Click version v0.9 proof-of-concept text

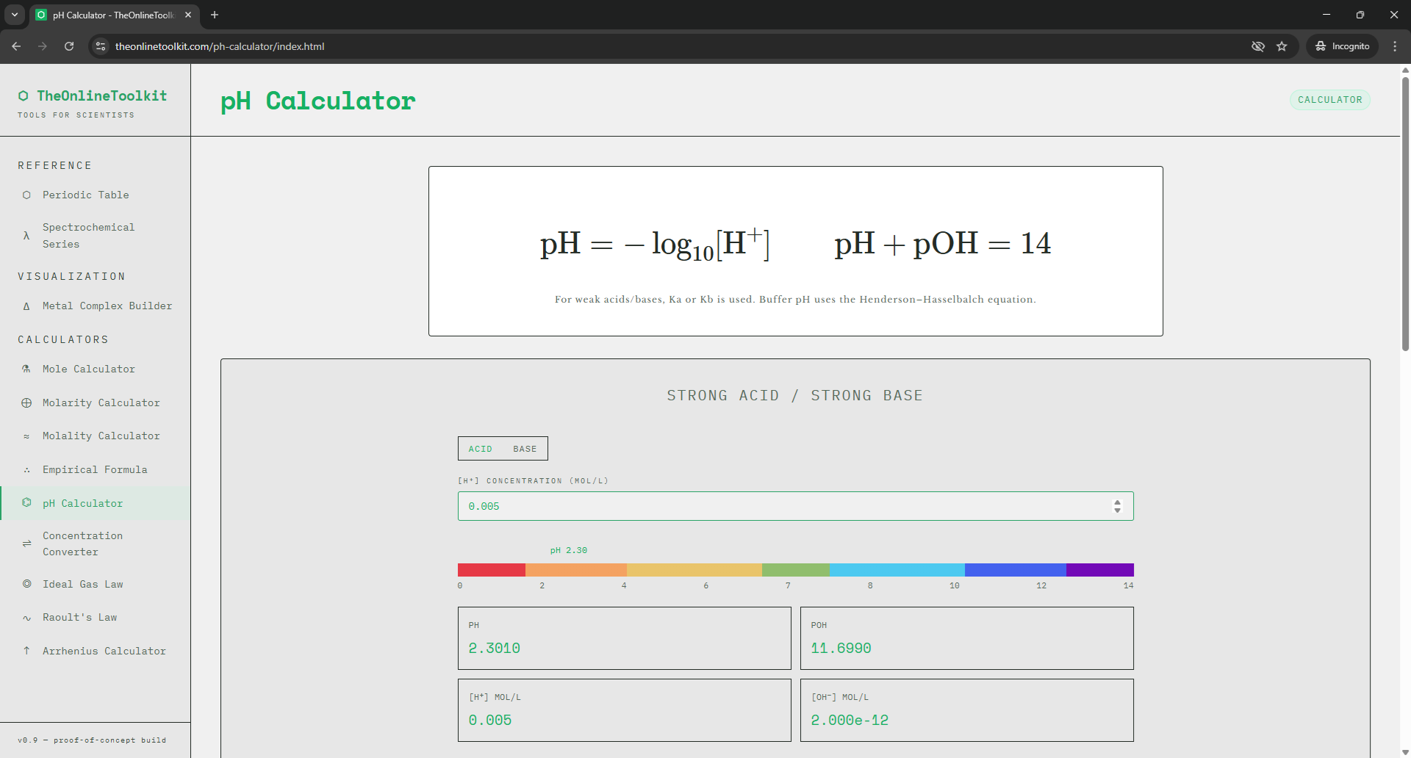pos(92,740)
